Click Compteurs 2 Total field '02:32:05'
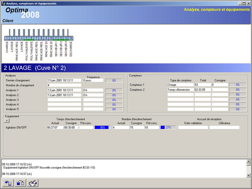Viewport: 252px width, 189px height. click(x=203, y=90)
